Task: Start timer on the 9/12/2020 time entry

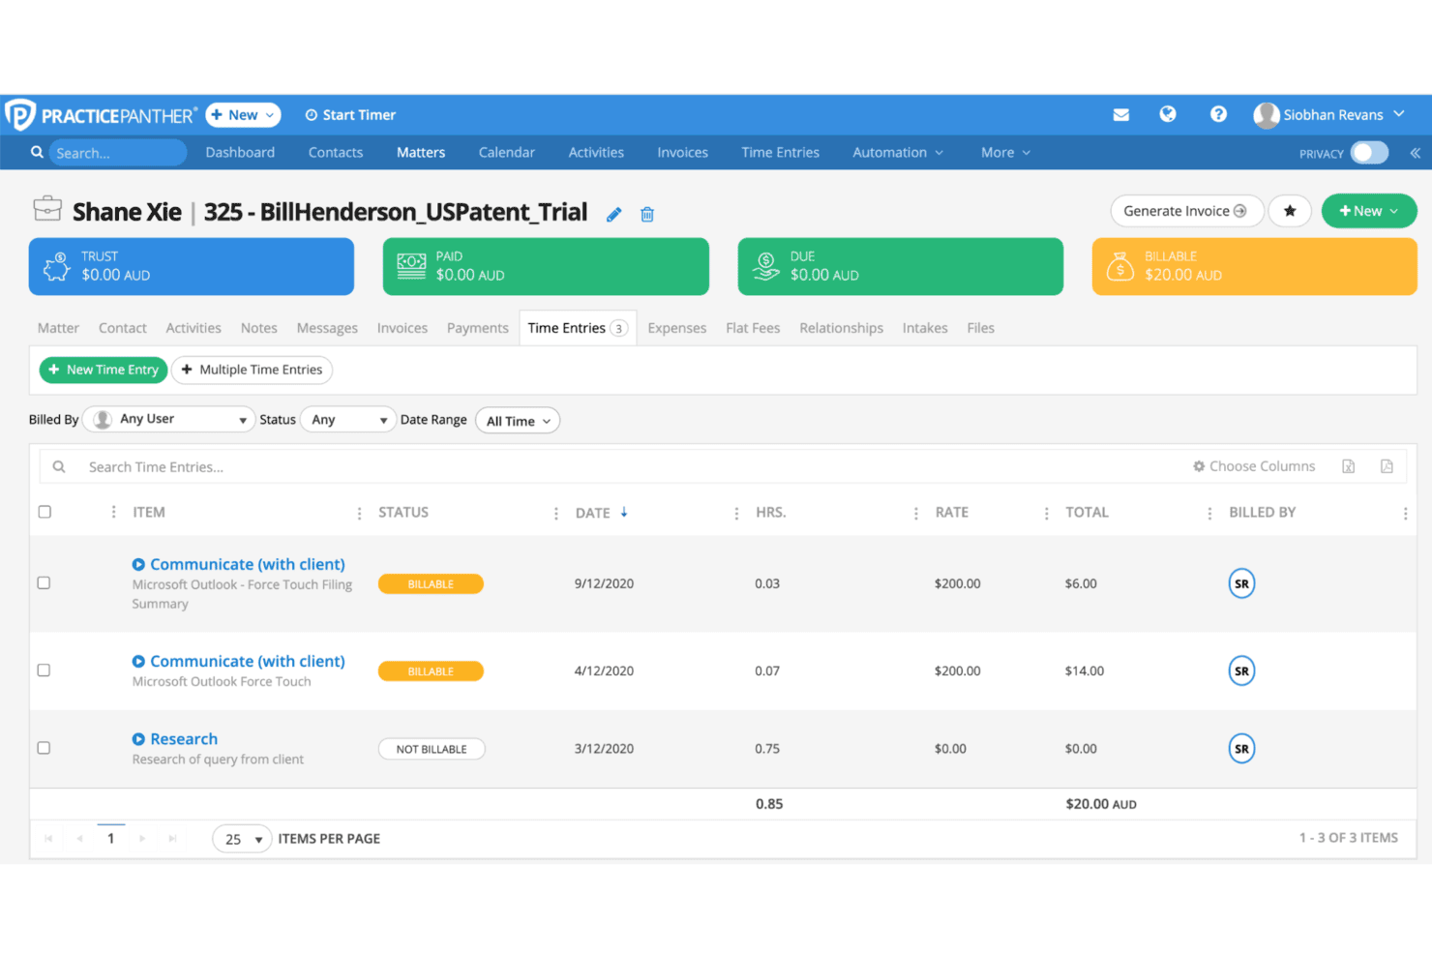Action: pos(138,564)
